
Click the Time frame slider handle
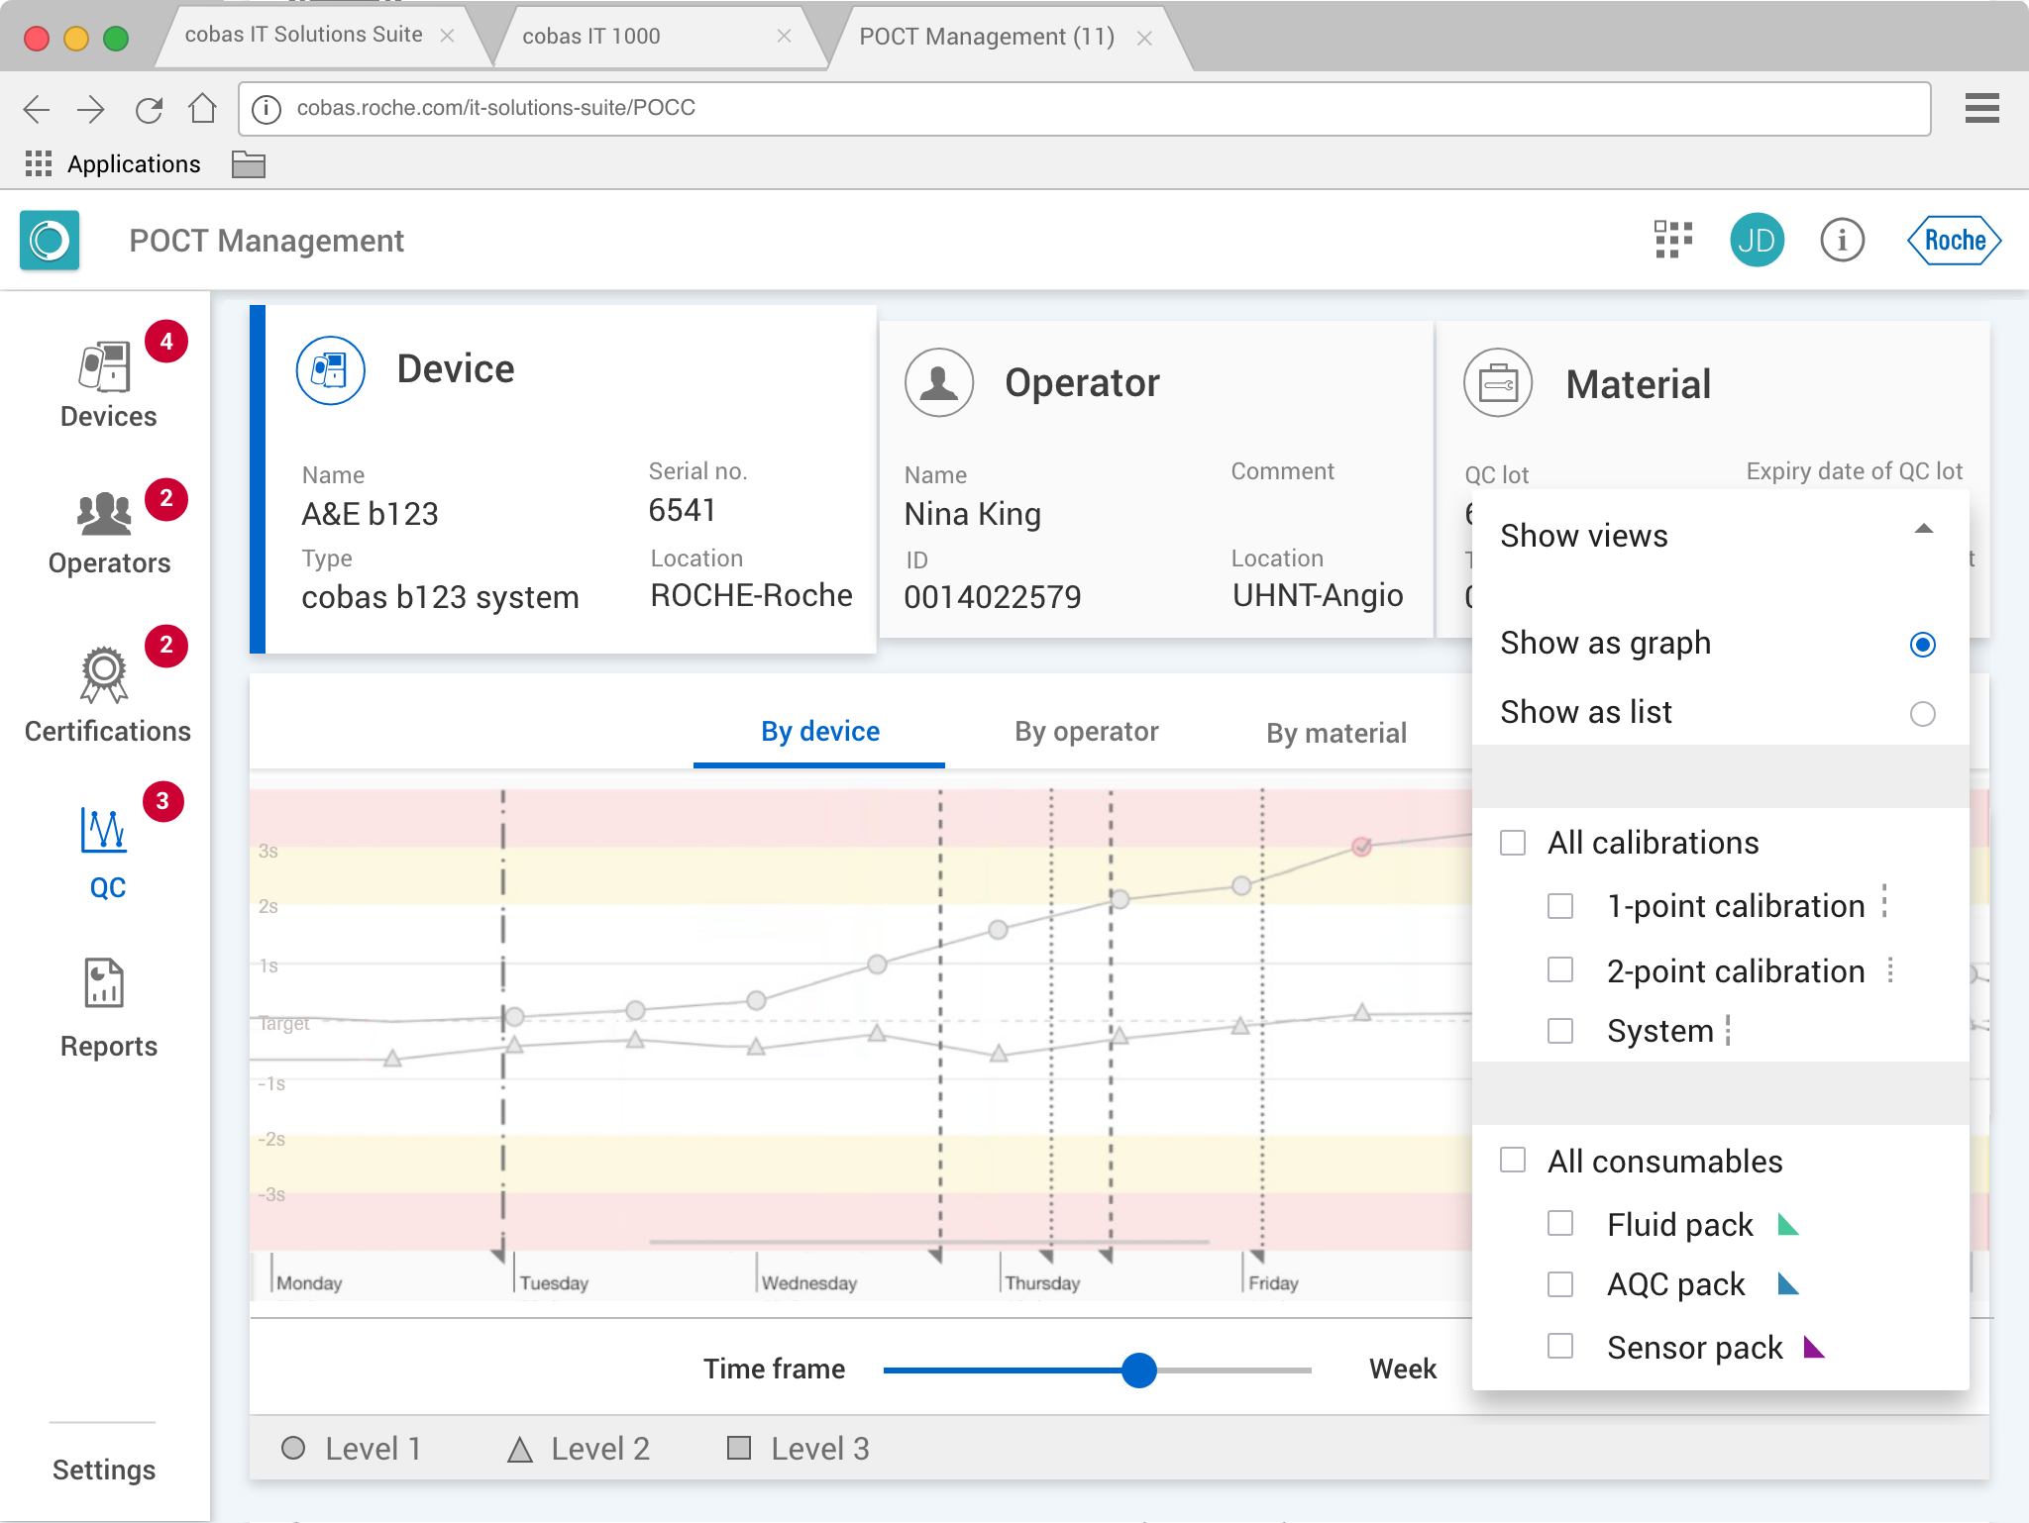(x=1139, y=1371)
